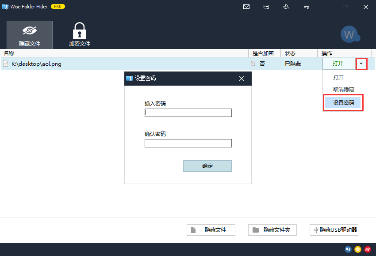Click the red Weibo share icon
The height and width of the screenshot is (256, 376).
pos(368,249)
